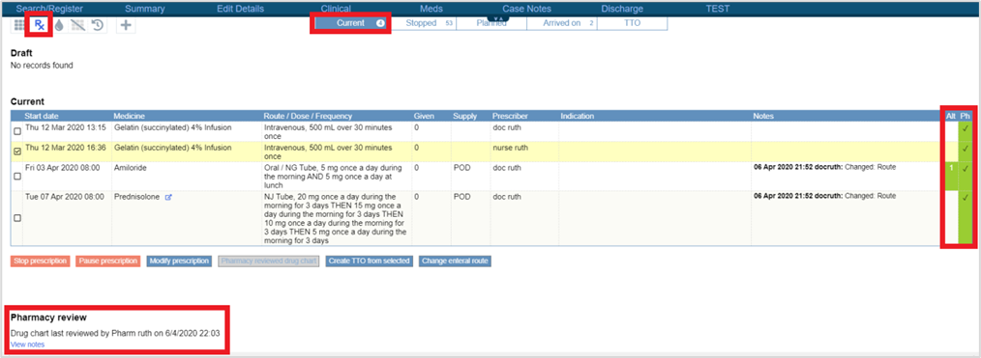Open the View notes link
The image size is (981, 358).
point(27,344)
